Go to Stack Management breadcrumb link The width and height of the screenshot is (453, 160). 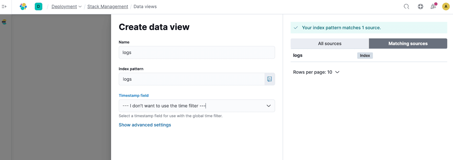pos(108,7)
